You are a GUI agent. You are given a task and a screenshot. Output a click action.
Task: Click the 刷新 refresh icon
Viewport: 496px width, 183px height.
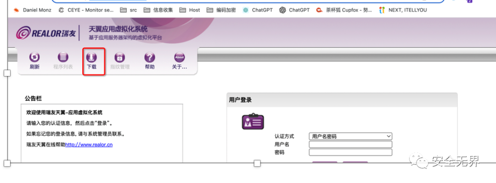[34, 57]
